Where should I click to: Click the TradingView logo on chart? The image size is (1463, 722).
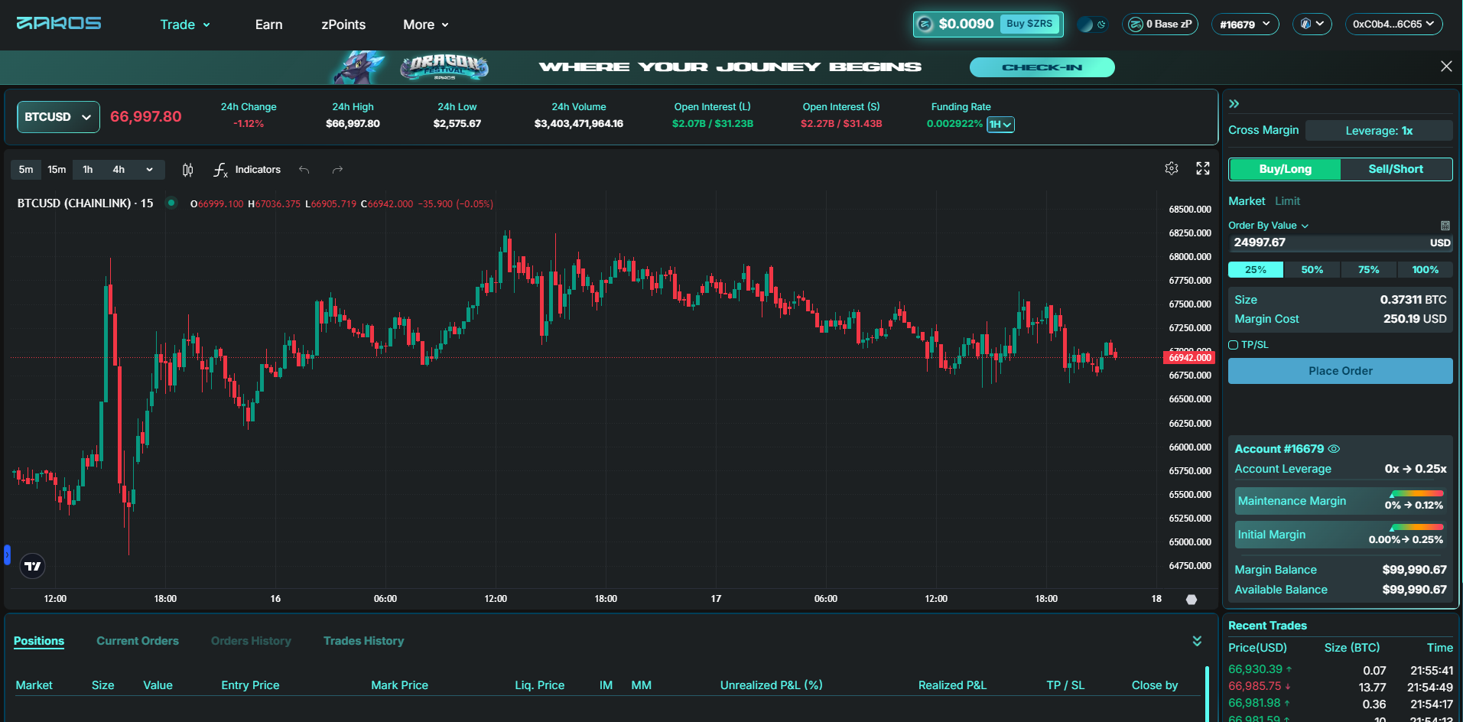[32, 566]
